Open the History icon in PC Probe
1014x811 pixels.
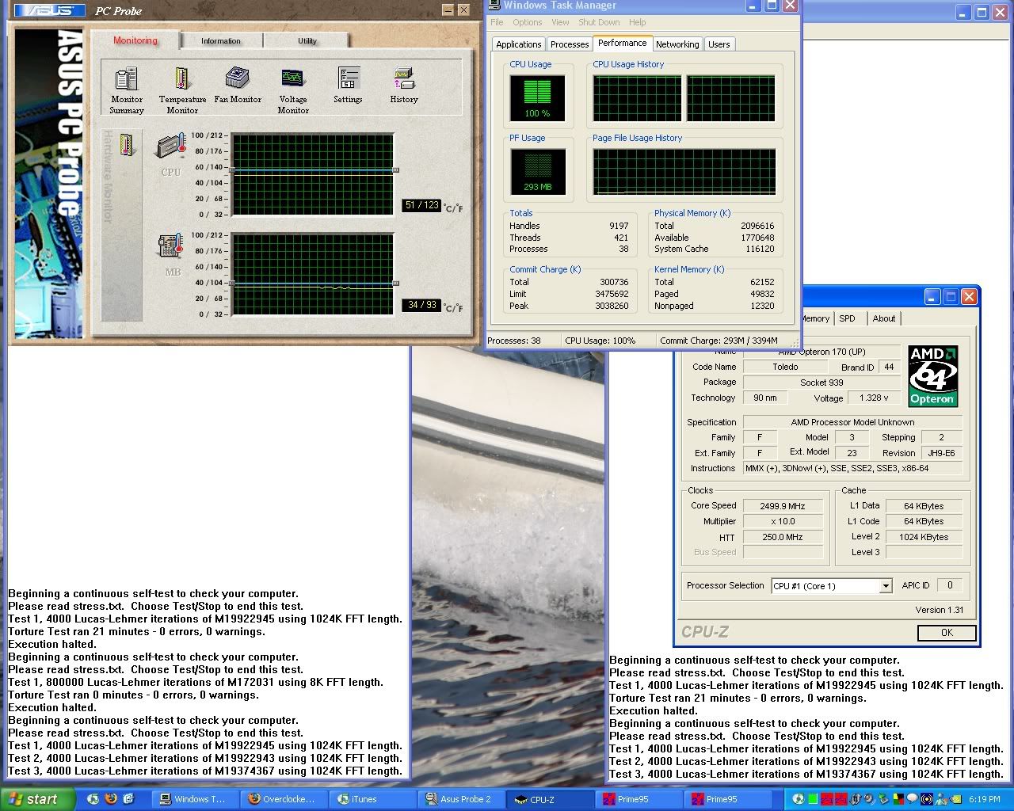pyautogui.click(x=404, y=86)
